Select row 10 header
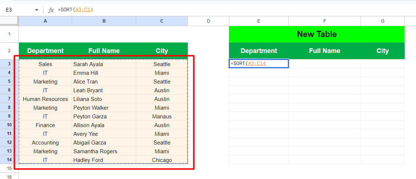 pyautogui.click(x=9, y=125)
